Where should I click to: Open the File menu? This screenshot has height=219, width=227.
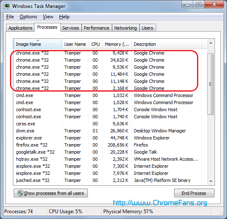click(x=10, y=17)
